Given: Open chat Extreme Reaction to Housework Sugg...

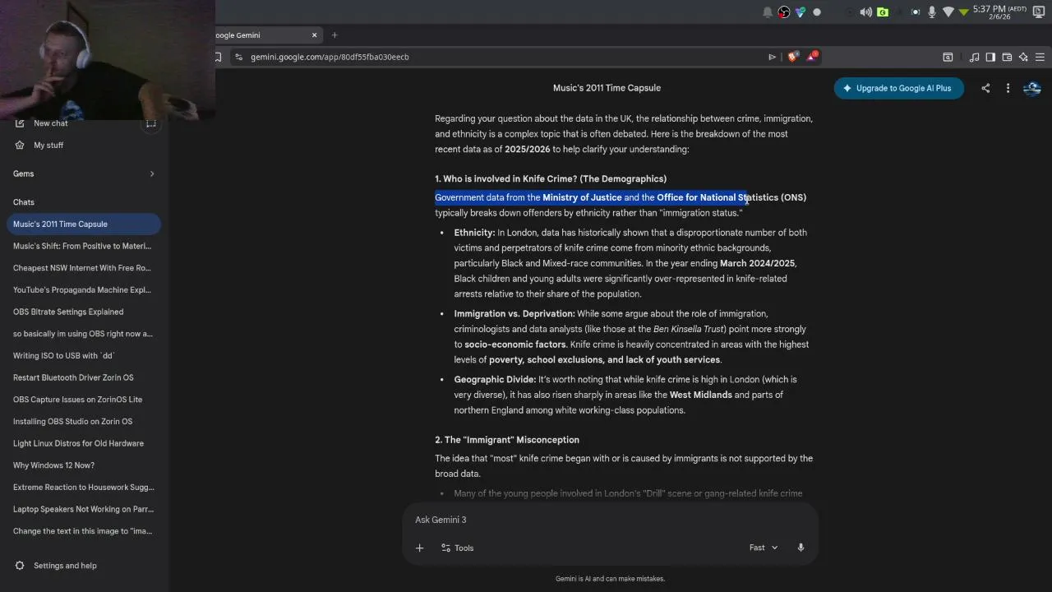Looking at the screenshot, I should coord(83,487).
